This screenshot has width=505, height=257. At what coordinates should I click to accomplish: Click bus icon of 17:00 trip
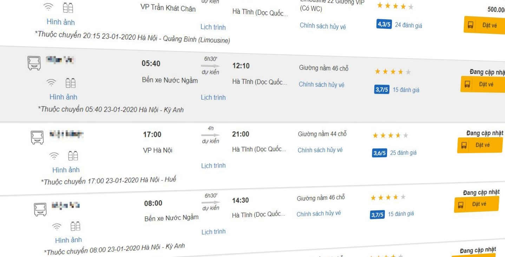[x=37, y=137]
